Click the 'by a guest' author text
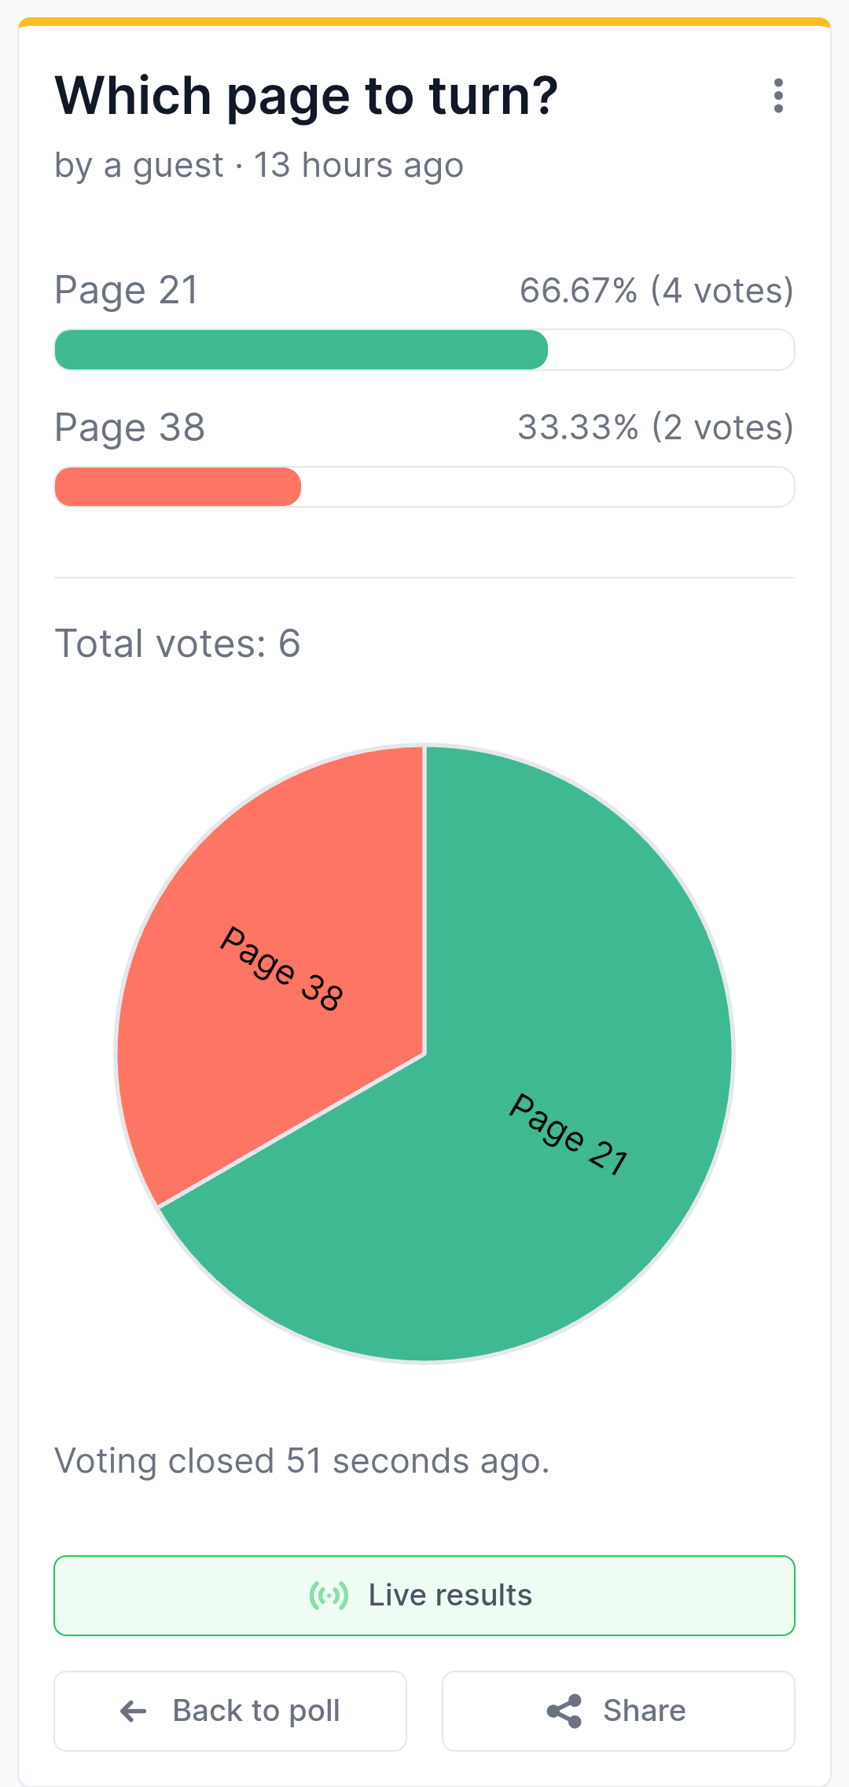The width and height of the screenshot is (849, 1787). [x=139, y=166]
